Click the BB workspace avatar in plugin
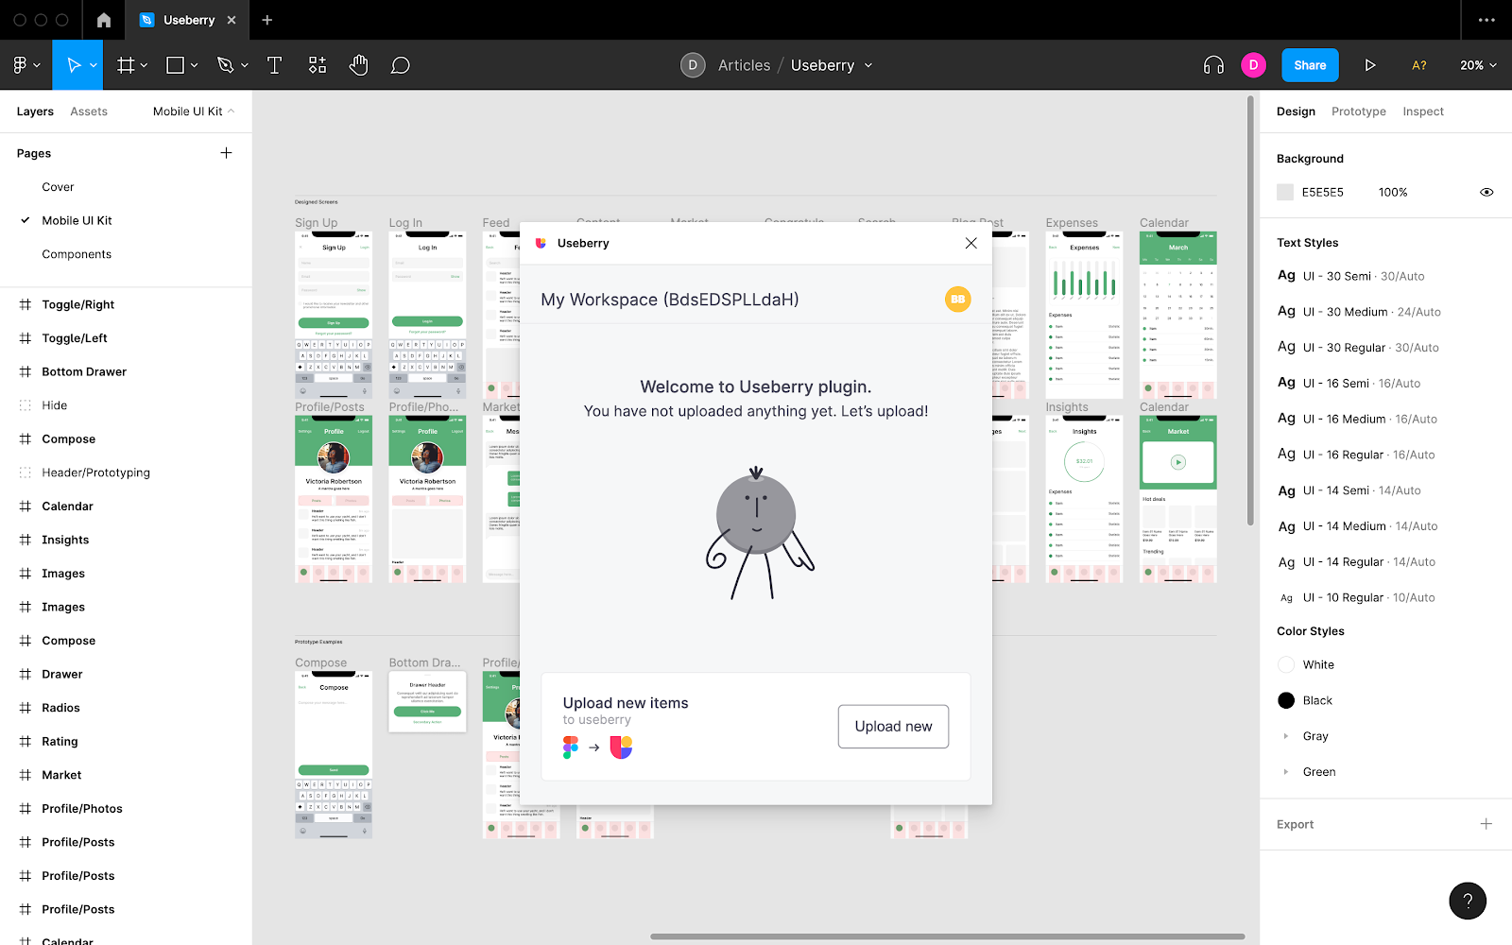1512x945 pixels. (958, 300)
